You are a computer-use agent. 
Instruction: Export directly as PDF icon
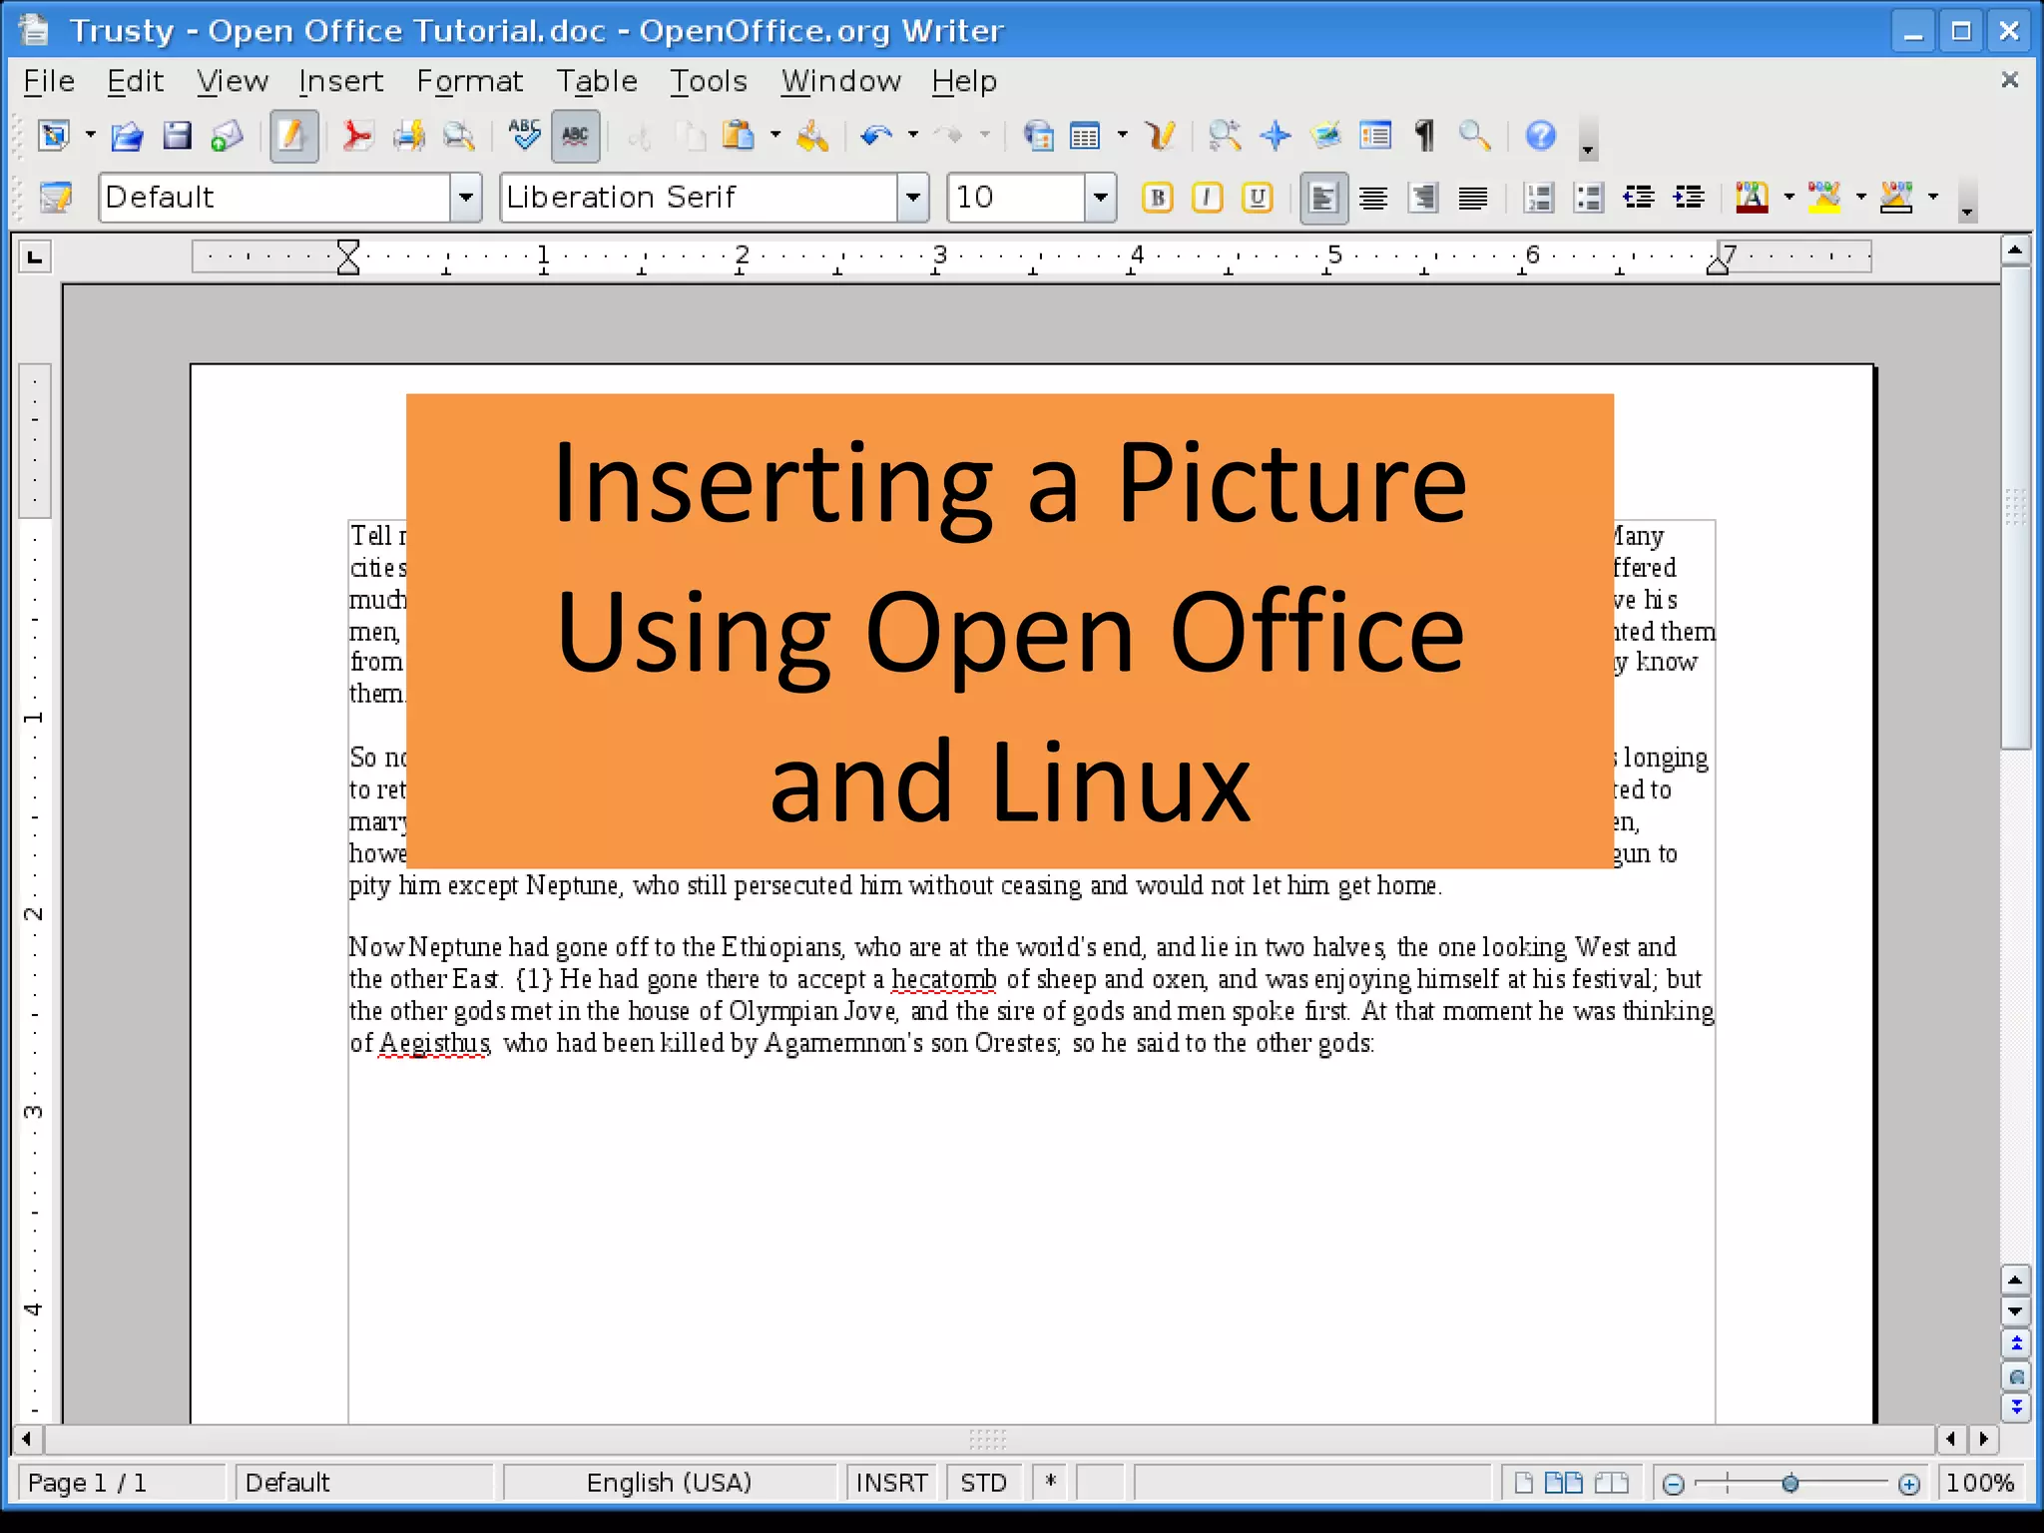tap(356, 135)
